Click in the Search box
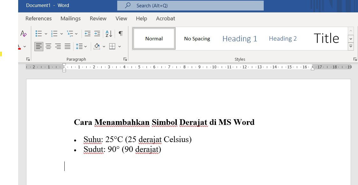Image resolution: width=358 pixels, height=185 pixels. (x=190, y=5)
